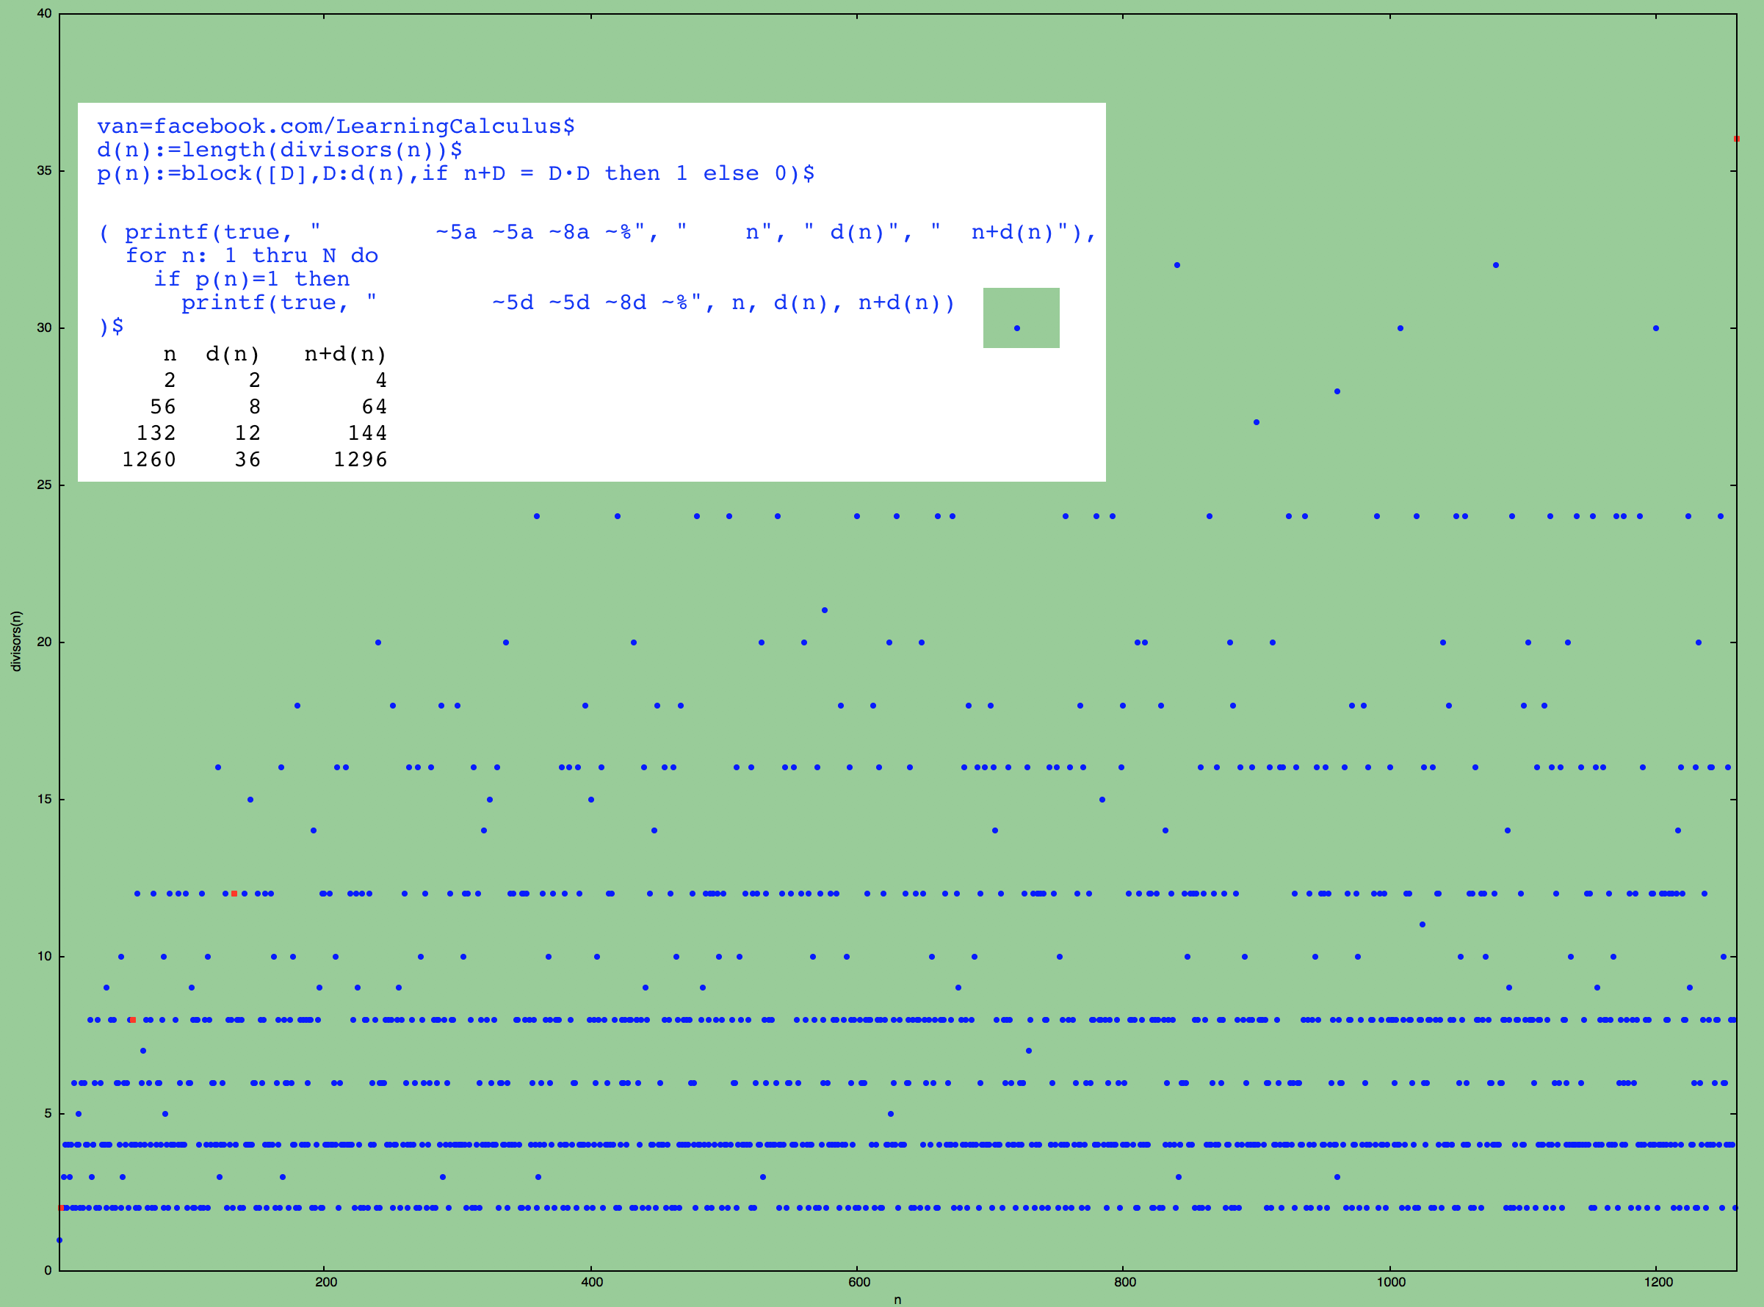Viewport: 1764px width, 1307px height.
Task: Click the y-axis tick label 20
Action: click(44, 642)
